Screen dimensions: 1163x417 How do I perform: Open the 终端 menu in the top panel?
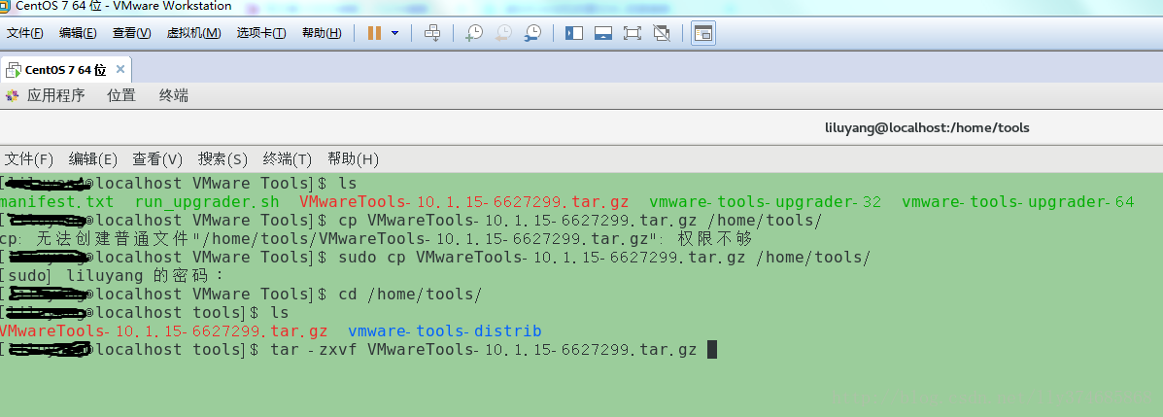174,95
